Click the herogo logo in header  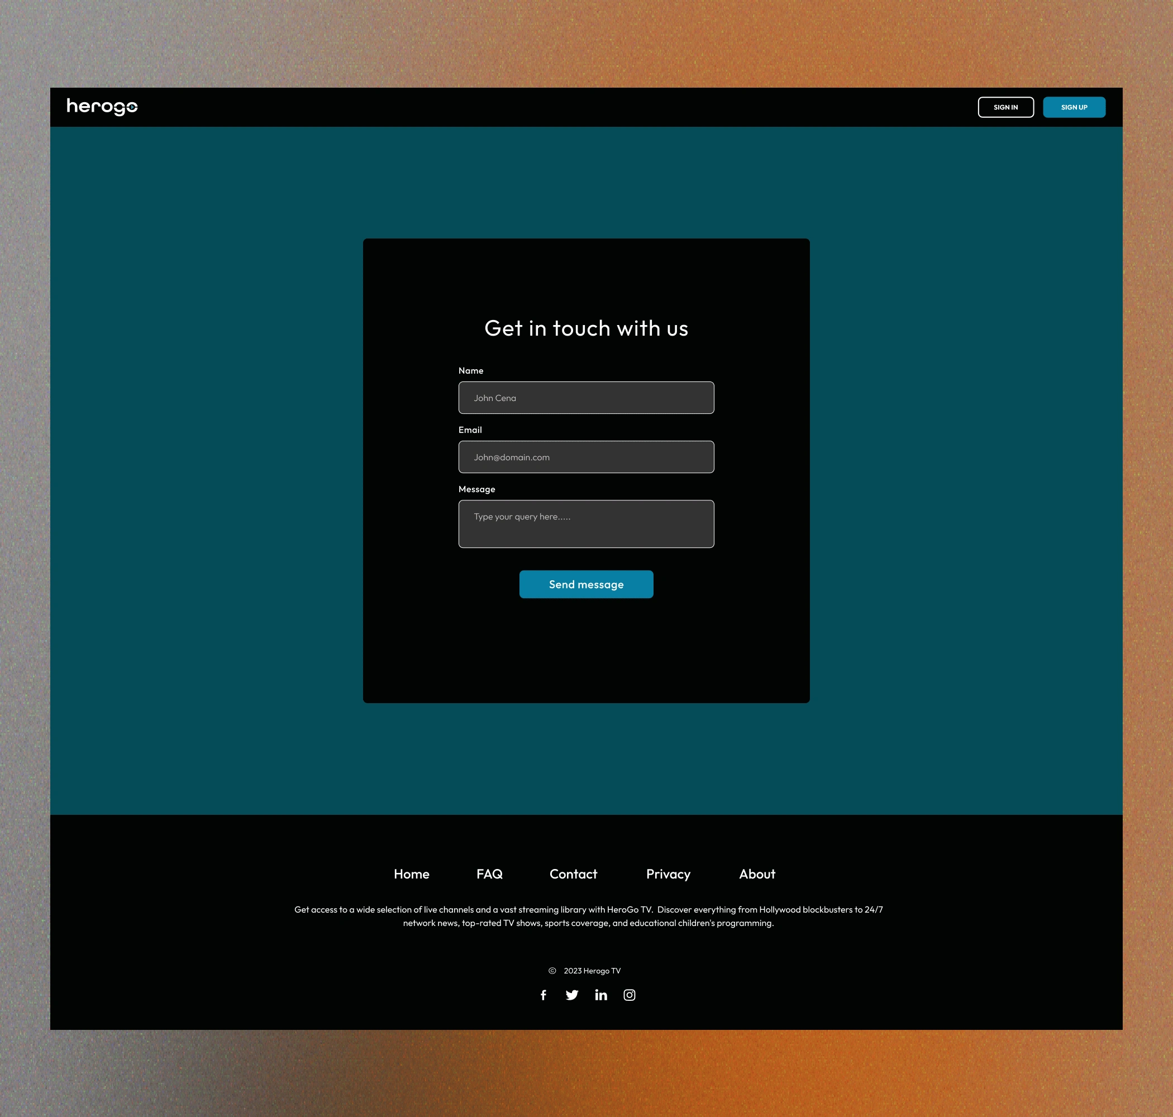click(x=102, y=107)
